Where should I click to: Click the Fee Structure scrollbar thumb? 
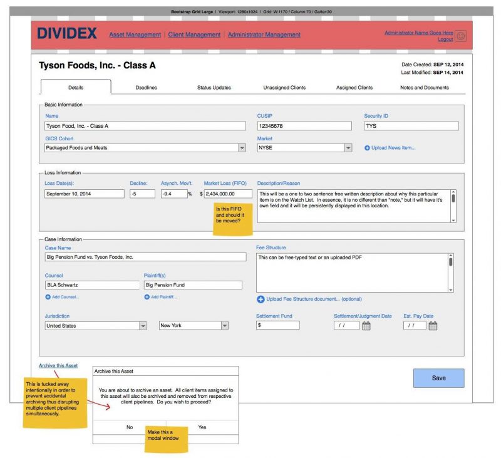(x=450, y=262)
